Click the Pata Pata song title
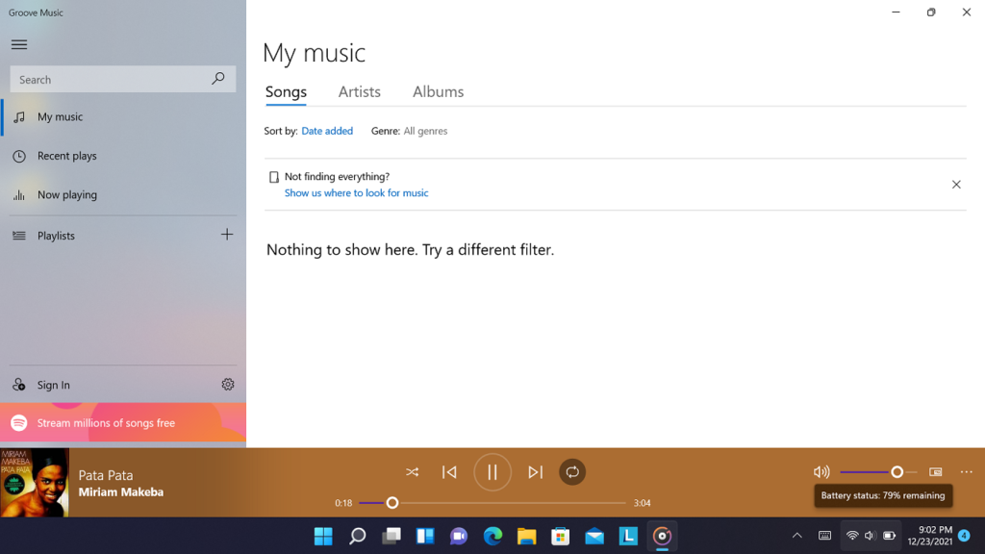The width and height of the screenshot is (985, 554). point(106,475)
